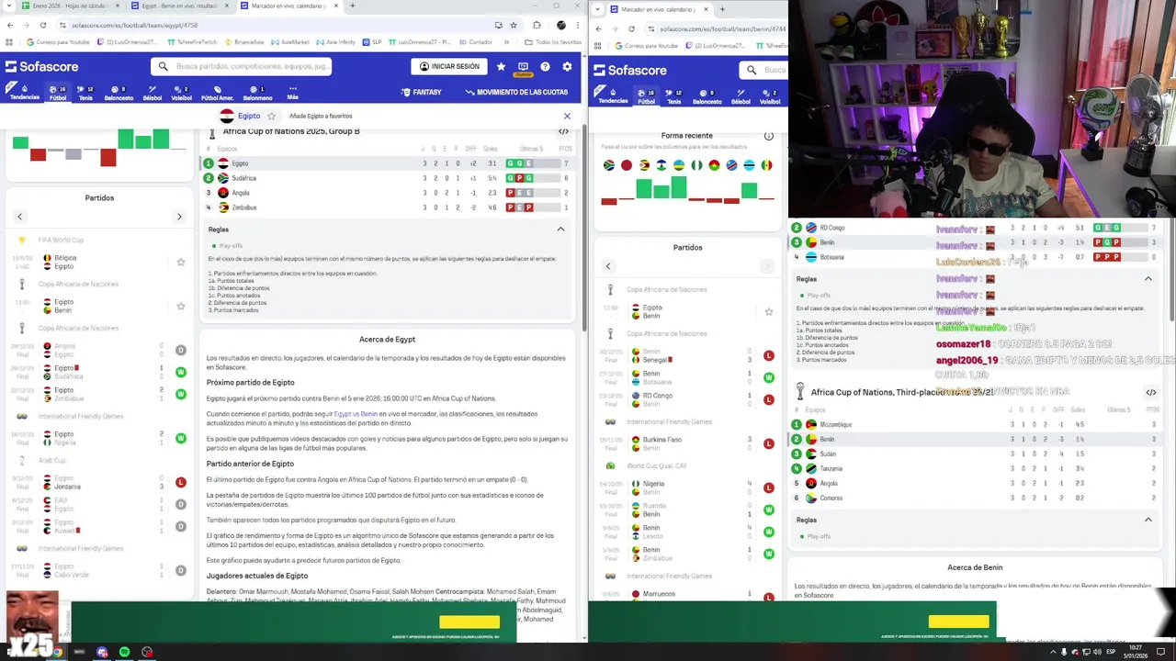Viewport: 1176px width, 661px height.
Task: Open Correos para Youtube bookmark in left browser
Action: click(57, 41)
